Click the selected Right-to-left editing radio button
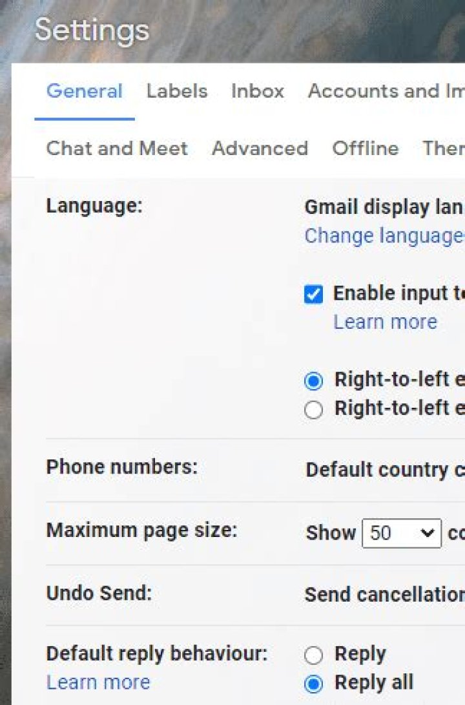The image size is (465, 705). tap(313, 381)
